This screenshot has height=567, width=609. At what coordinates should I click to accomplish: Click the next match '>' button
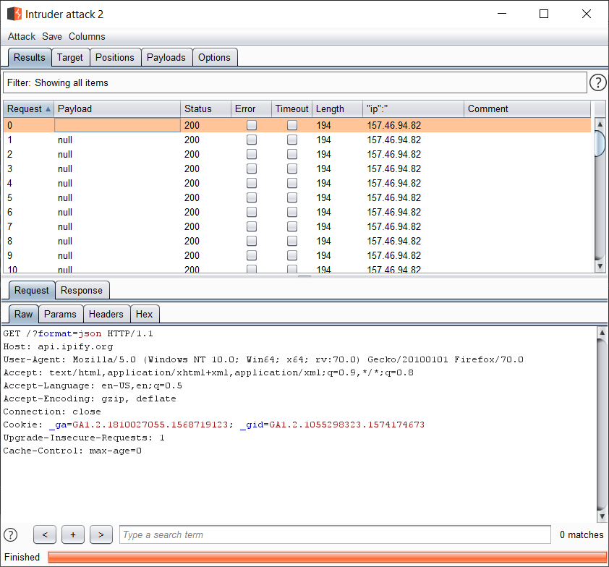pos(101,534)
